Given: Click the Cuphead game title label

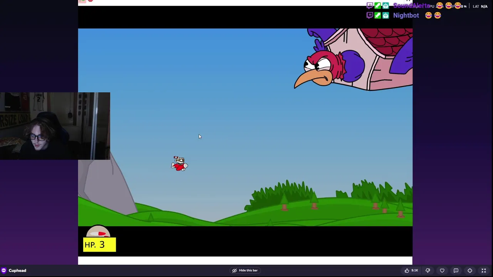Looking at the screenshot, I should [17, 270].
